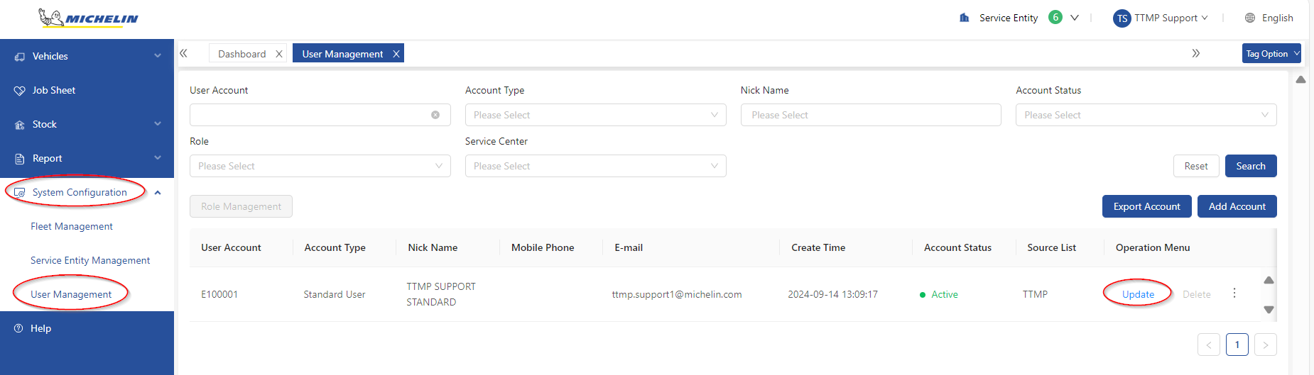This screenshot has height=375, width=1314.
Task: Click Update link for E100001
Action: (1138, 294)
